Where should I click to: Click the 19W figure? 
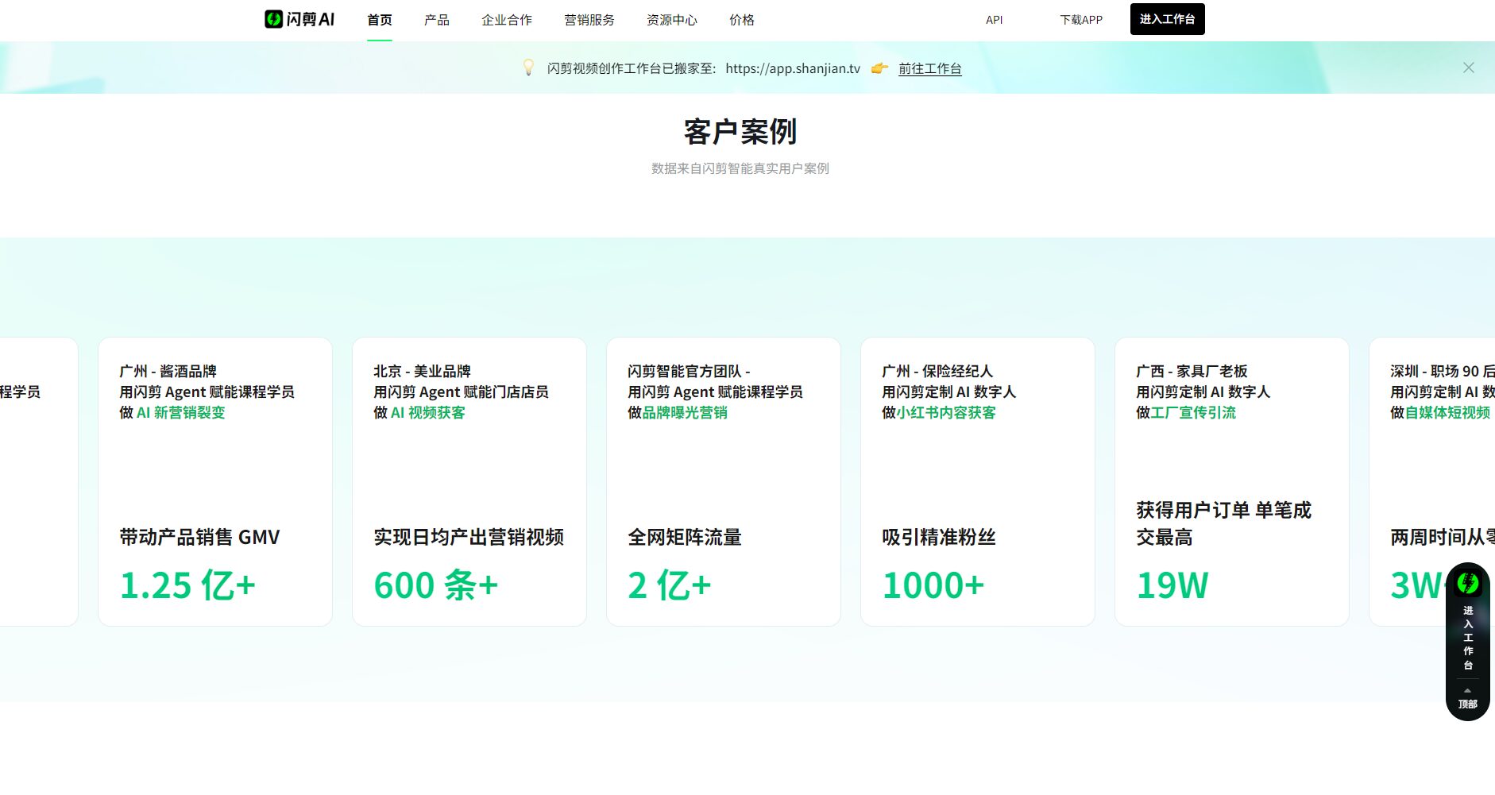[1172, 585]
